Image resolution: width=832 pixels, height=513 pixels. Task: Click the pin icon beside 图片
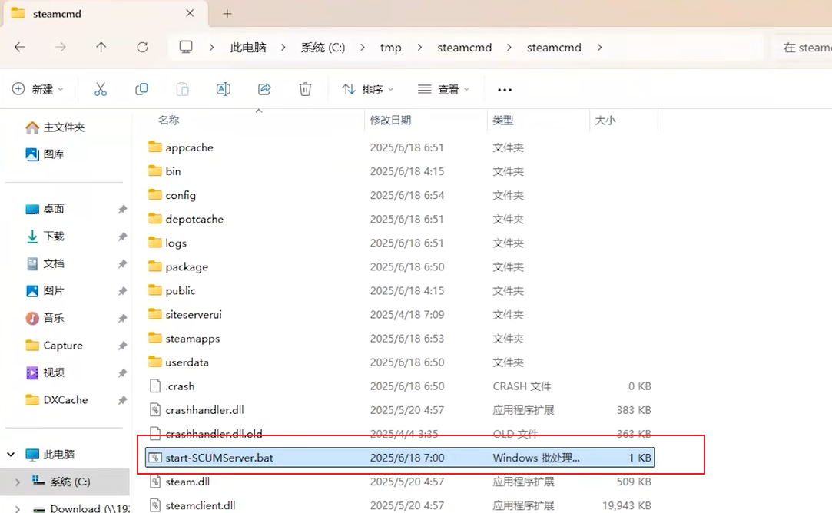point(123,291)
